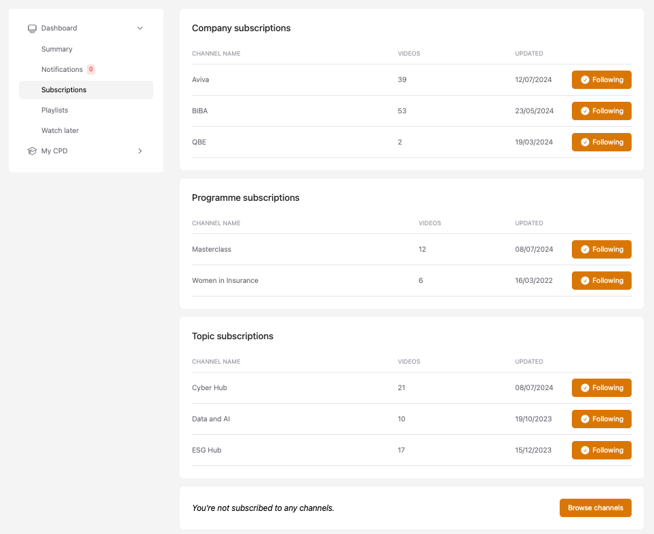Image resolution: width=654 pixels, height=534 pixels.
Task: Collapse the Dashboard menu chevron
Action: point(140,28)
